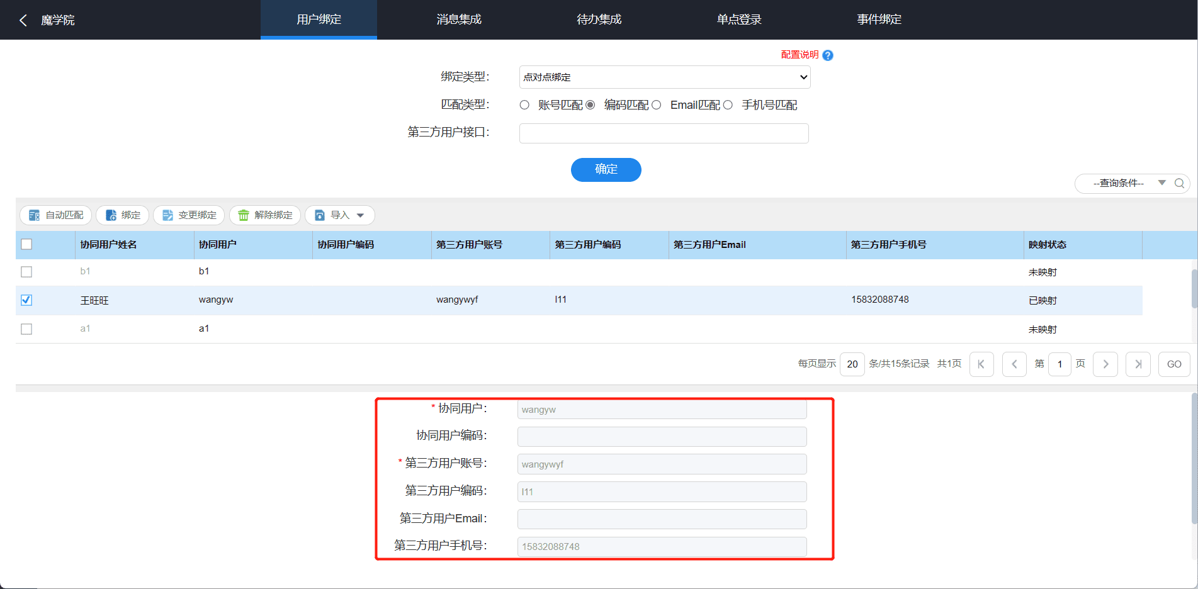This screenshot has width=1198, height=589.
Task: Uncheck the checkbox for row 王旺旺
Action: coord(26,300)
